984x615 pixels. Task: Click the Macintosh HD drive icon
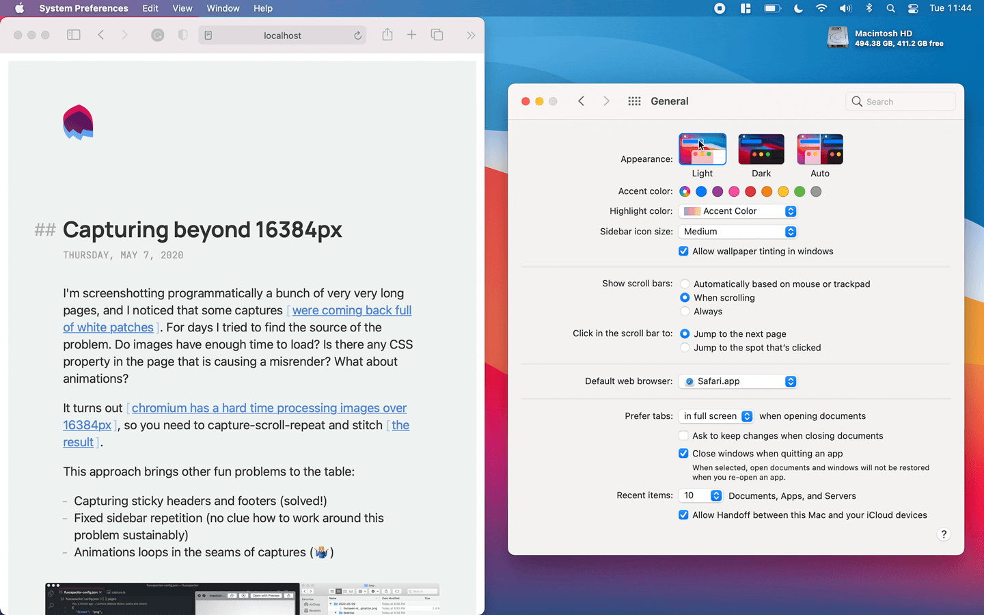click(837, 38)
